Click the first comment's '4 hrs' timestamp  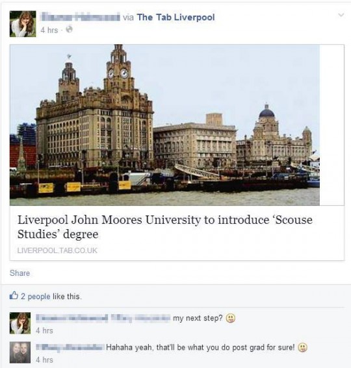click(44, 330)
